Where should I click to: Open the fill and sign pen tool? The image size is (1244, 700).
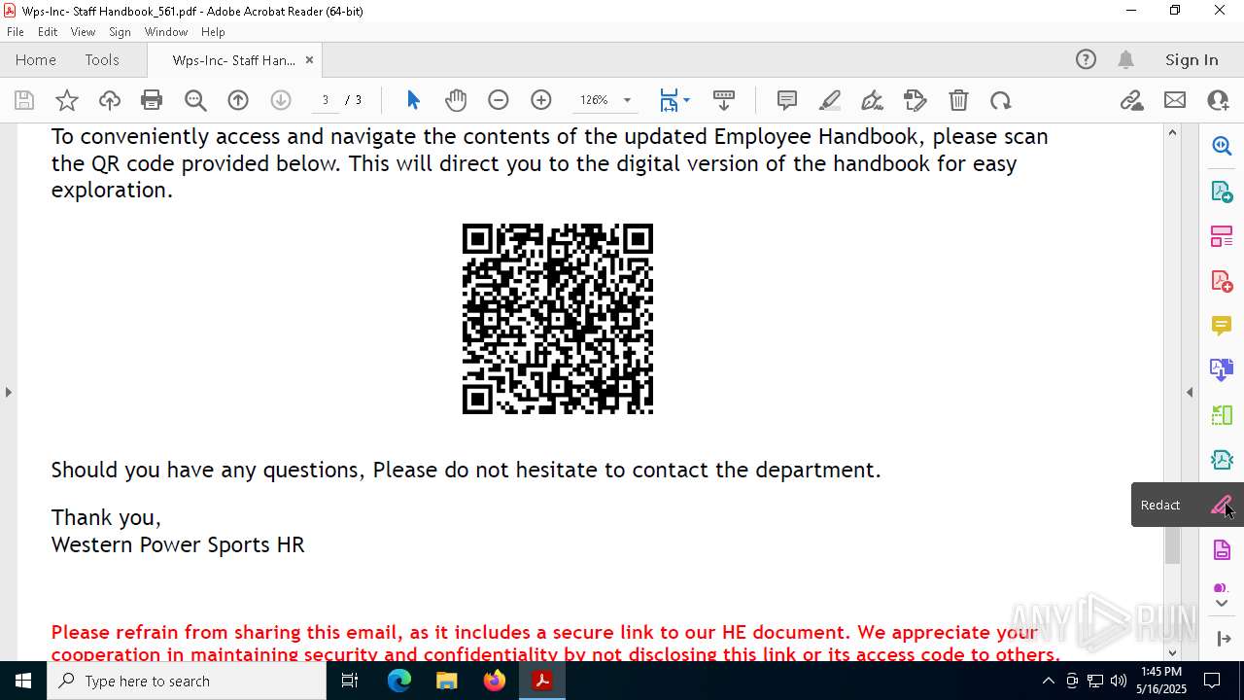coord(873,100)
